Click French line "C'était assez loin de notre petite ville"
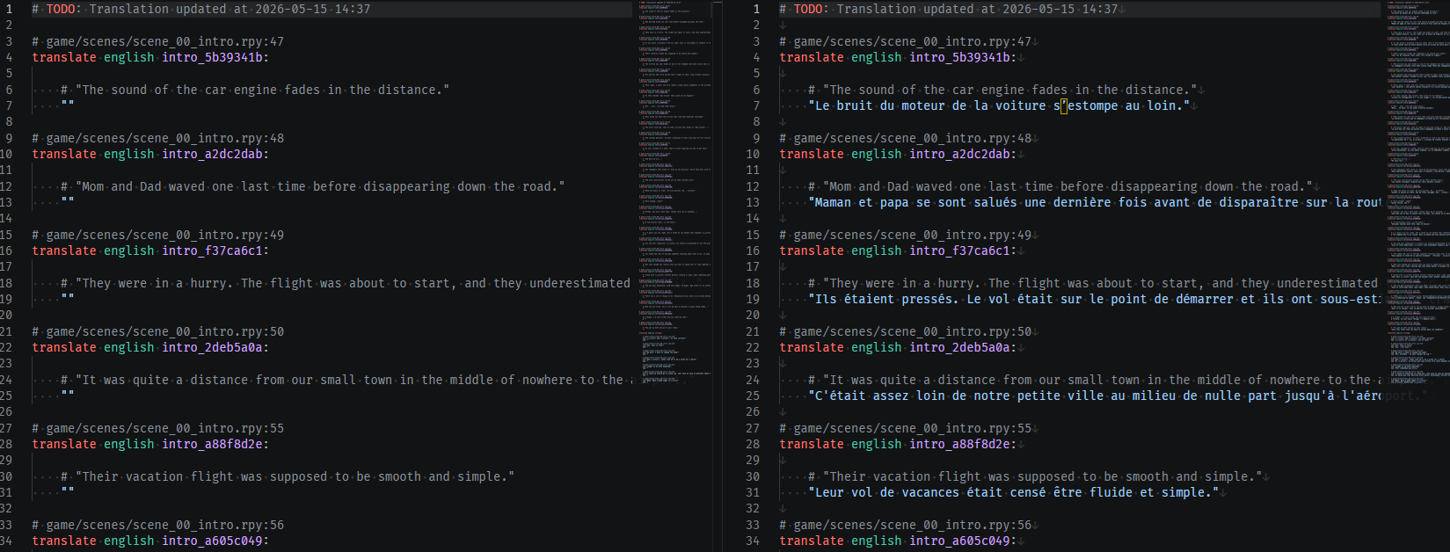Image resolution: width=1450 pixels, height=552 pixels. click(1095, 396)
